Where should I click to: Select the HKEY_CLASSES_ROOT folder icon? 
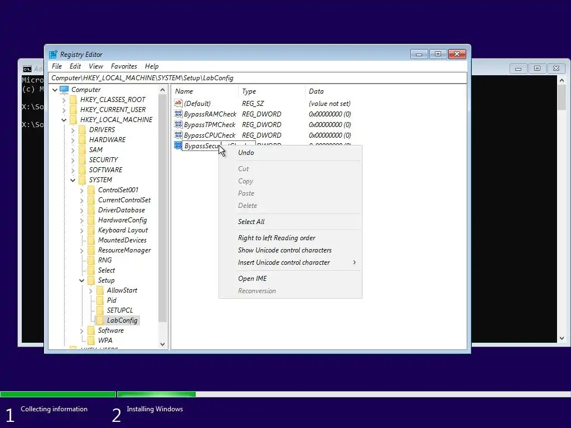(x=73, y=100)
